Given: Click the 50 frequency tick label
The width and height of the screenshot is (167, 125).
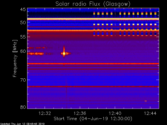Looking at the screenshot, I should [23, 23].
